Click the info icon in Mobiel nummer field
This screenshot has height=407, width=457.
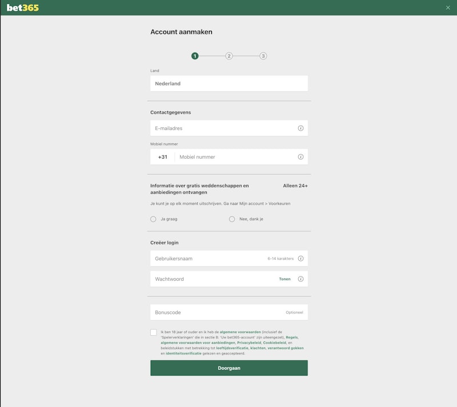coord(300,157)
